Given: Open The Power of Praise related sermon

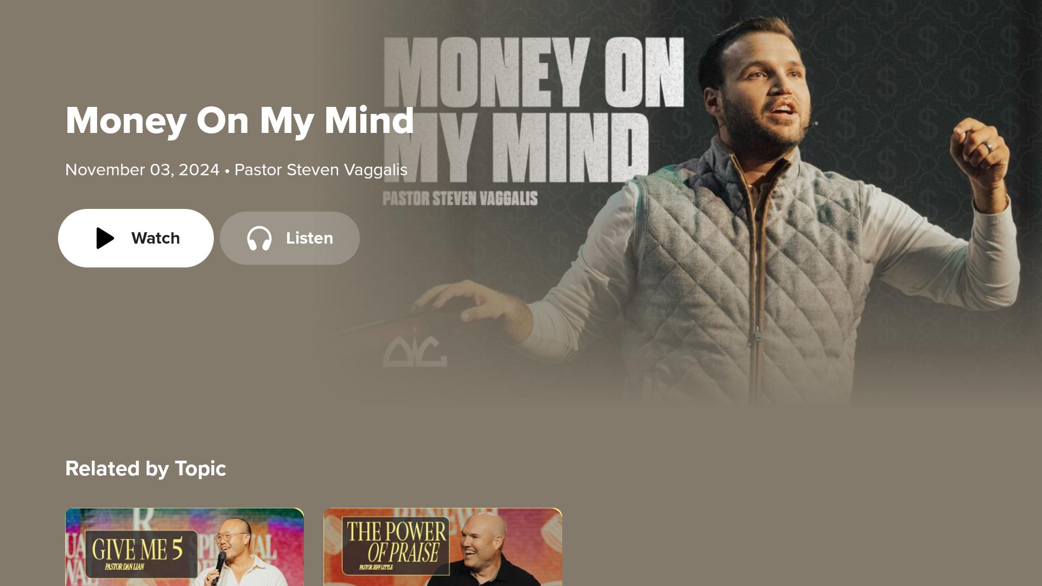Looking at the screenshot, I should click(443, 547).
